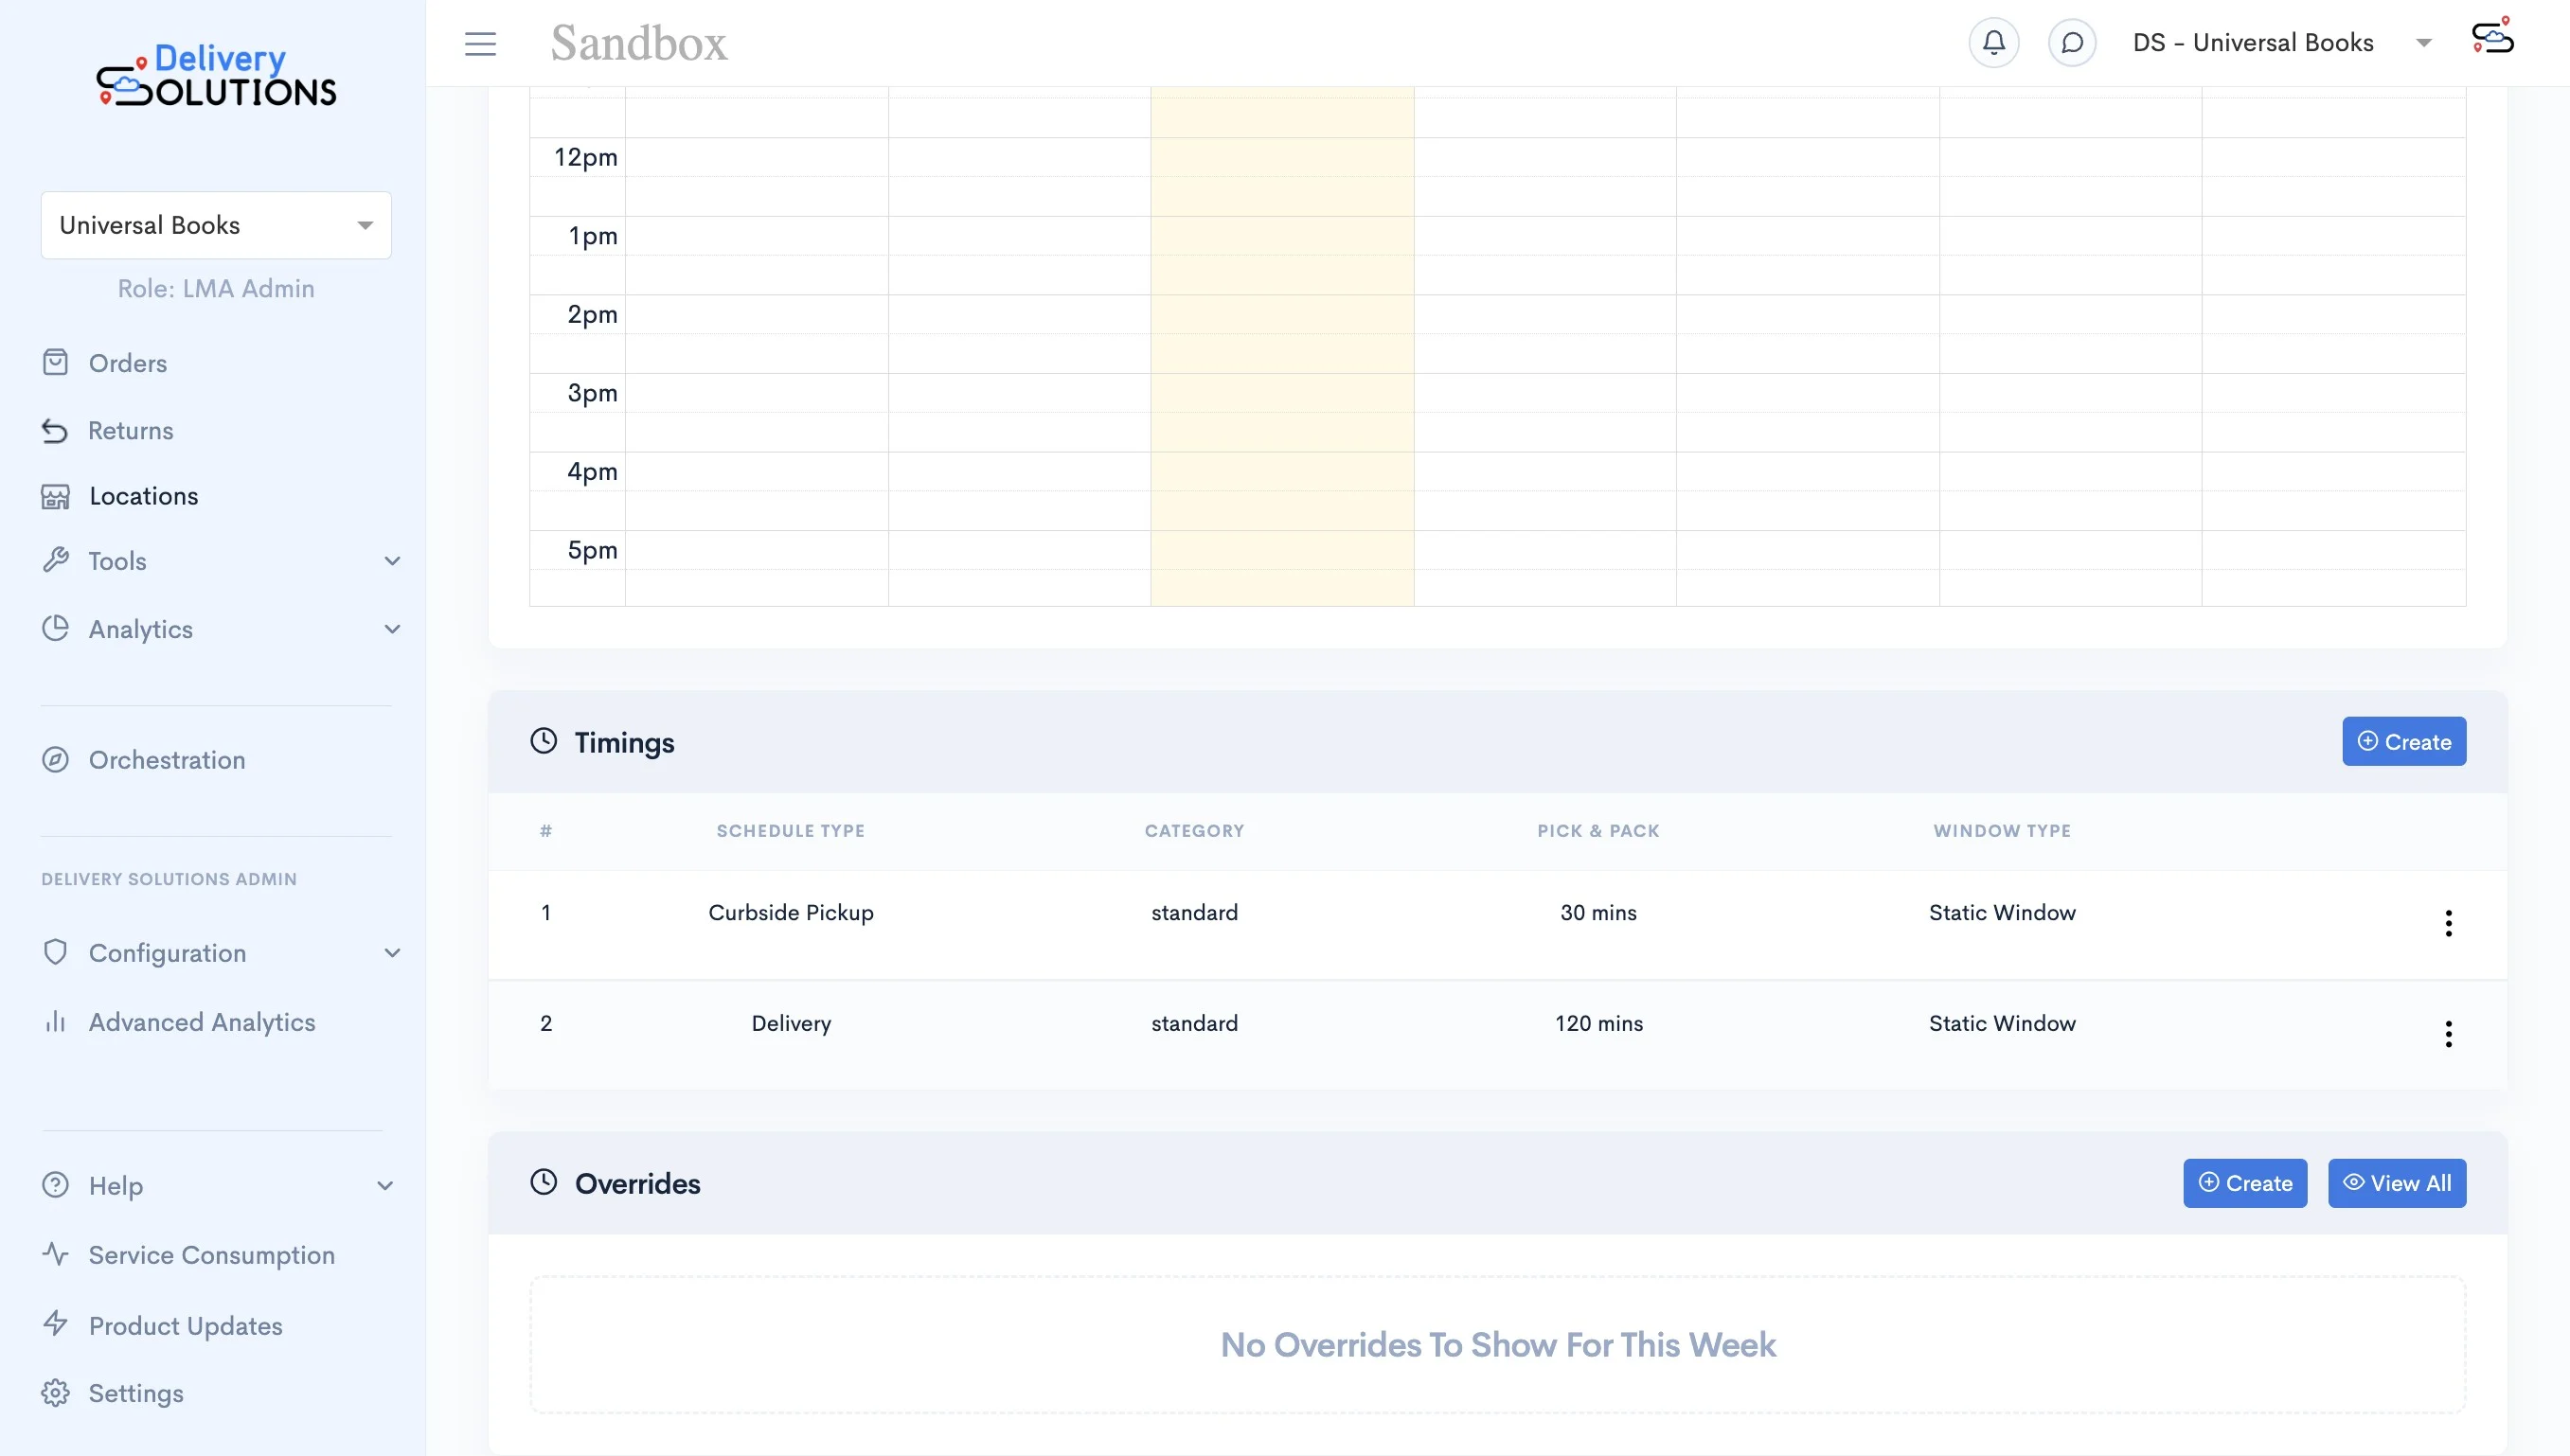Click the Product Updates lightning icon
This screenshot has height=1456, width=2570.
(55, 1324)
